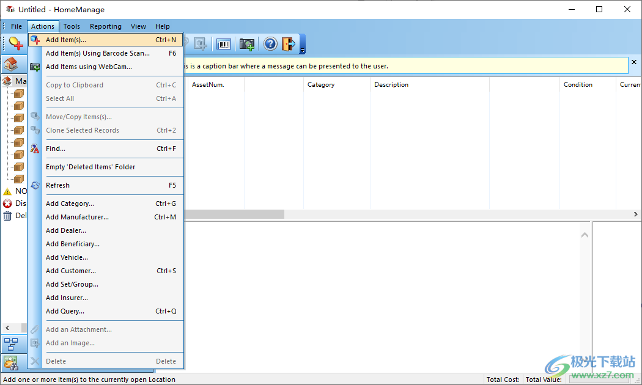Click the blue help question-mark icon
This screenshot has width=642, height=385.
[x=270, y=44]
